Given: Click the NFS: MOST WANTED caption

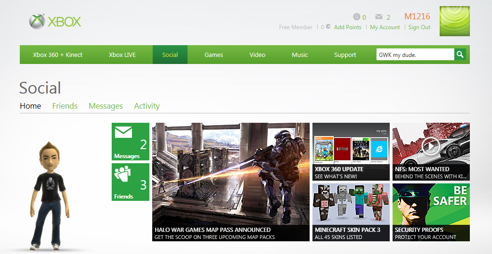Looking at the screenshot, I should pyautogui.click(x=422, y=169).
